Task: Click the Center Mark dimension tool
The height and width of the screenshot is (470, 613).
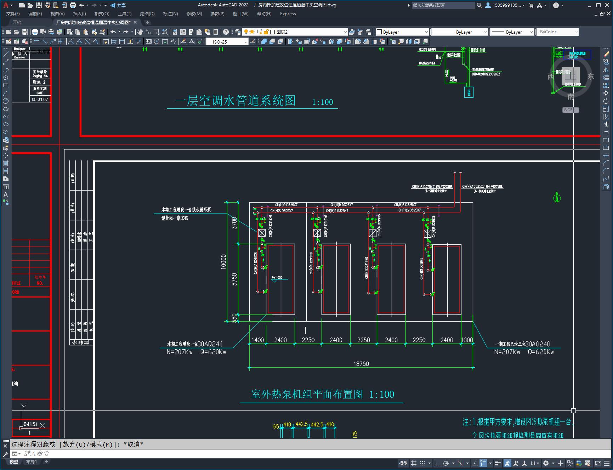Action: coord(157,41)
